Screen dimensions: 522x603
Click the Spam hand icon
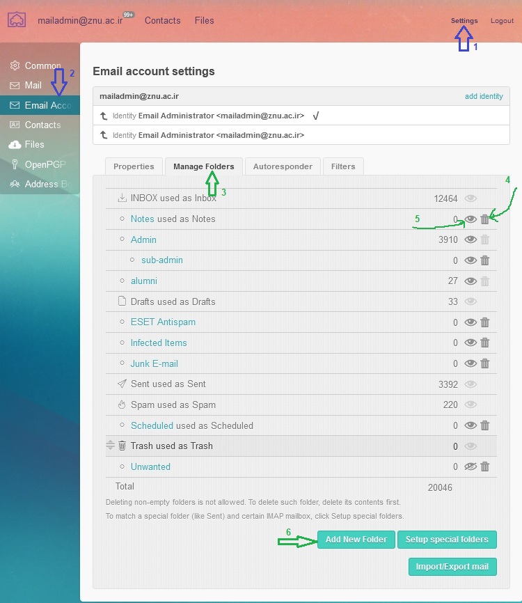(122, 405)
